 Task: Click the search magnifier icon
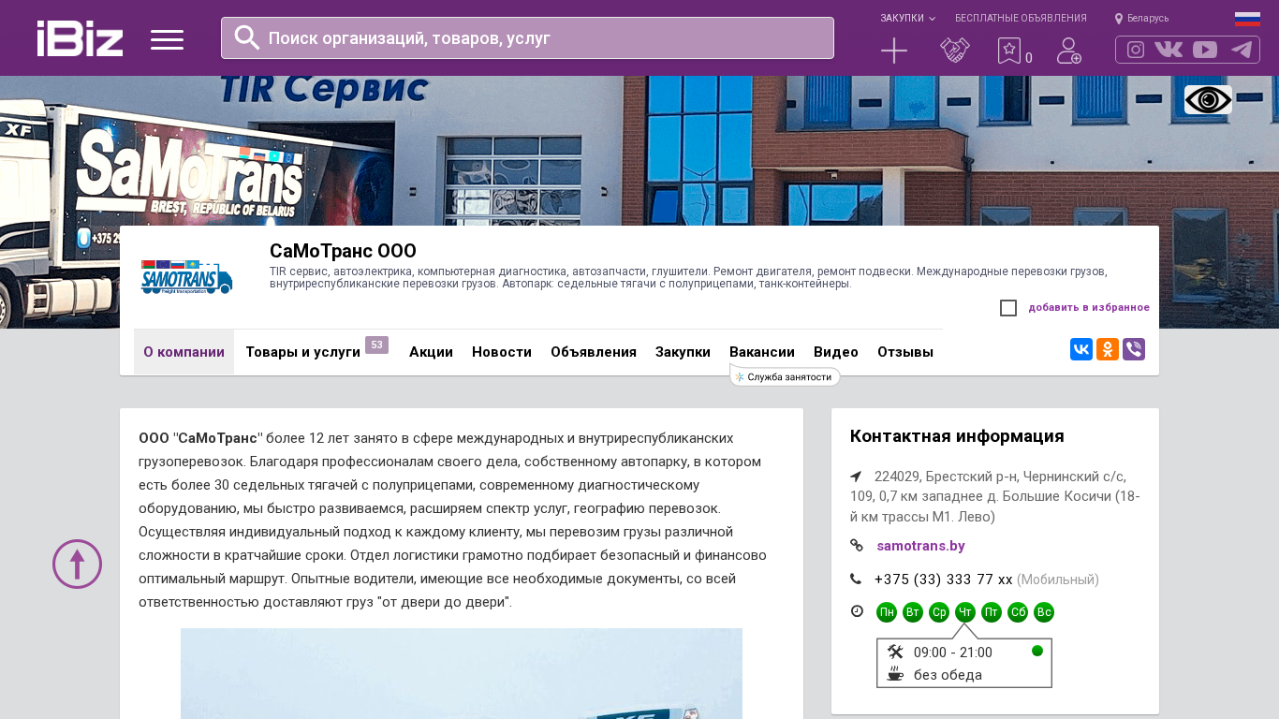pos(247,37)
